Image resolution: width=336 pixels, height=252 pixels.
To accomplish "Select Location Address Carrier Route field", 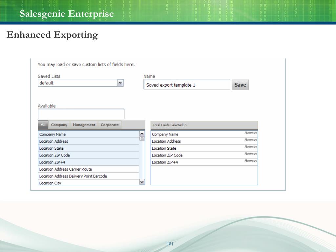I will [x=89, y=169].
